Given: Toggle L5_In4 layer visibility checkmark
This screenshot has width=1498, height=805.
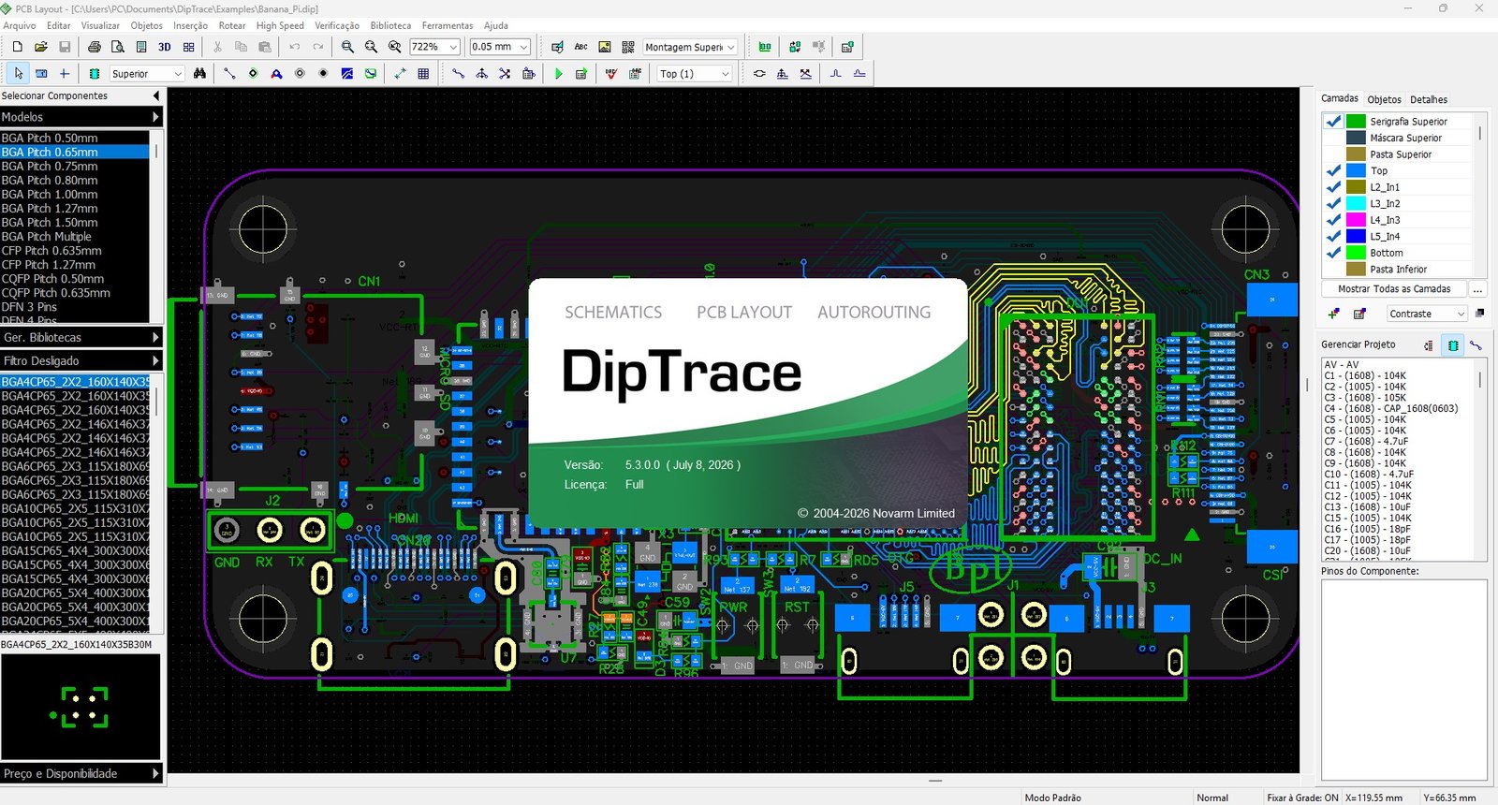Looking at the screenshot, I should (x=1333, y=236).
